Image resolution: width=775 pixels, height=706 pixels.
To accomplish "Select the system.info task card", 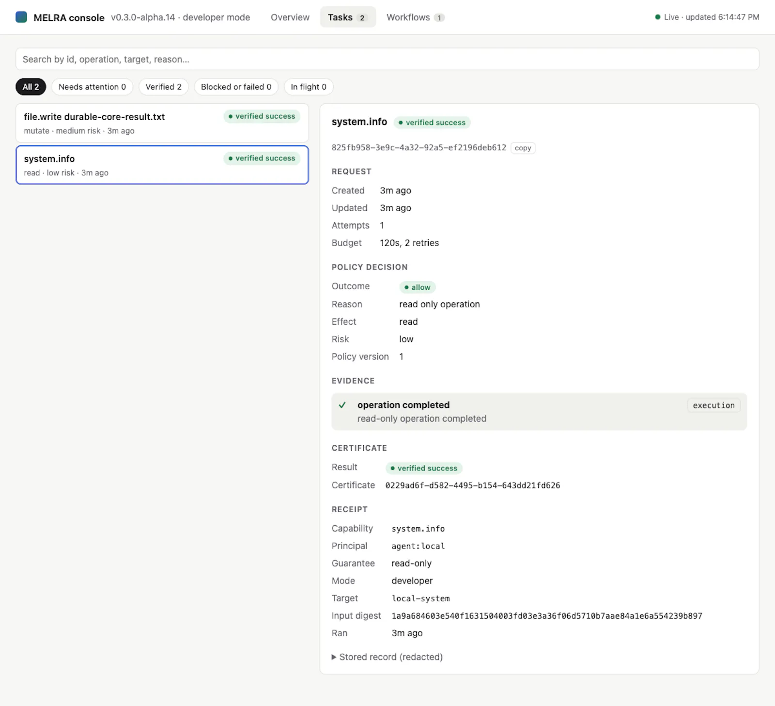I will (162, 165).
